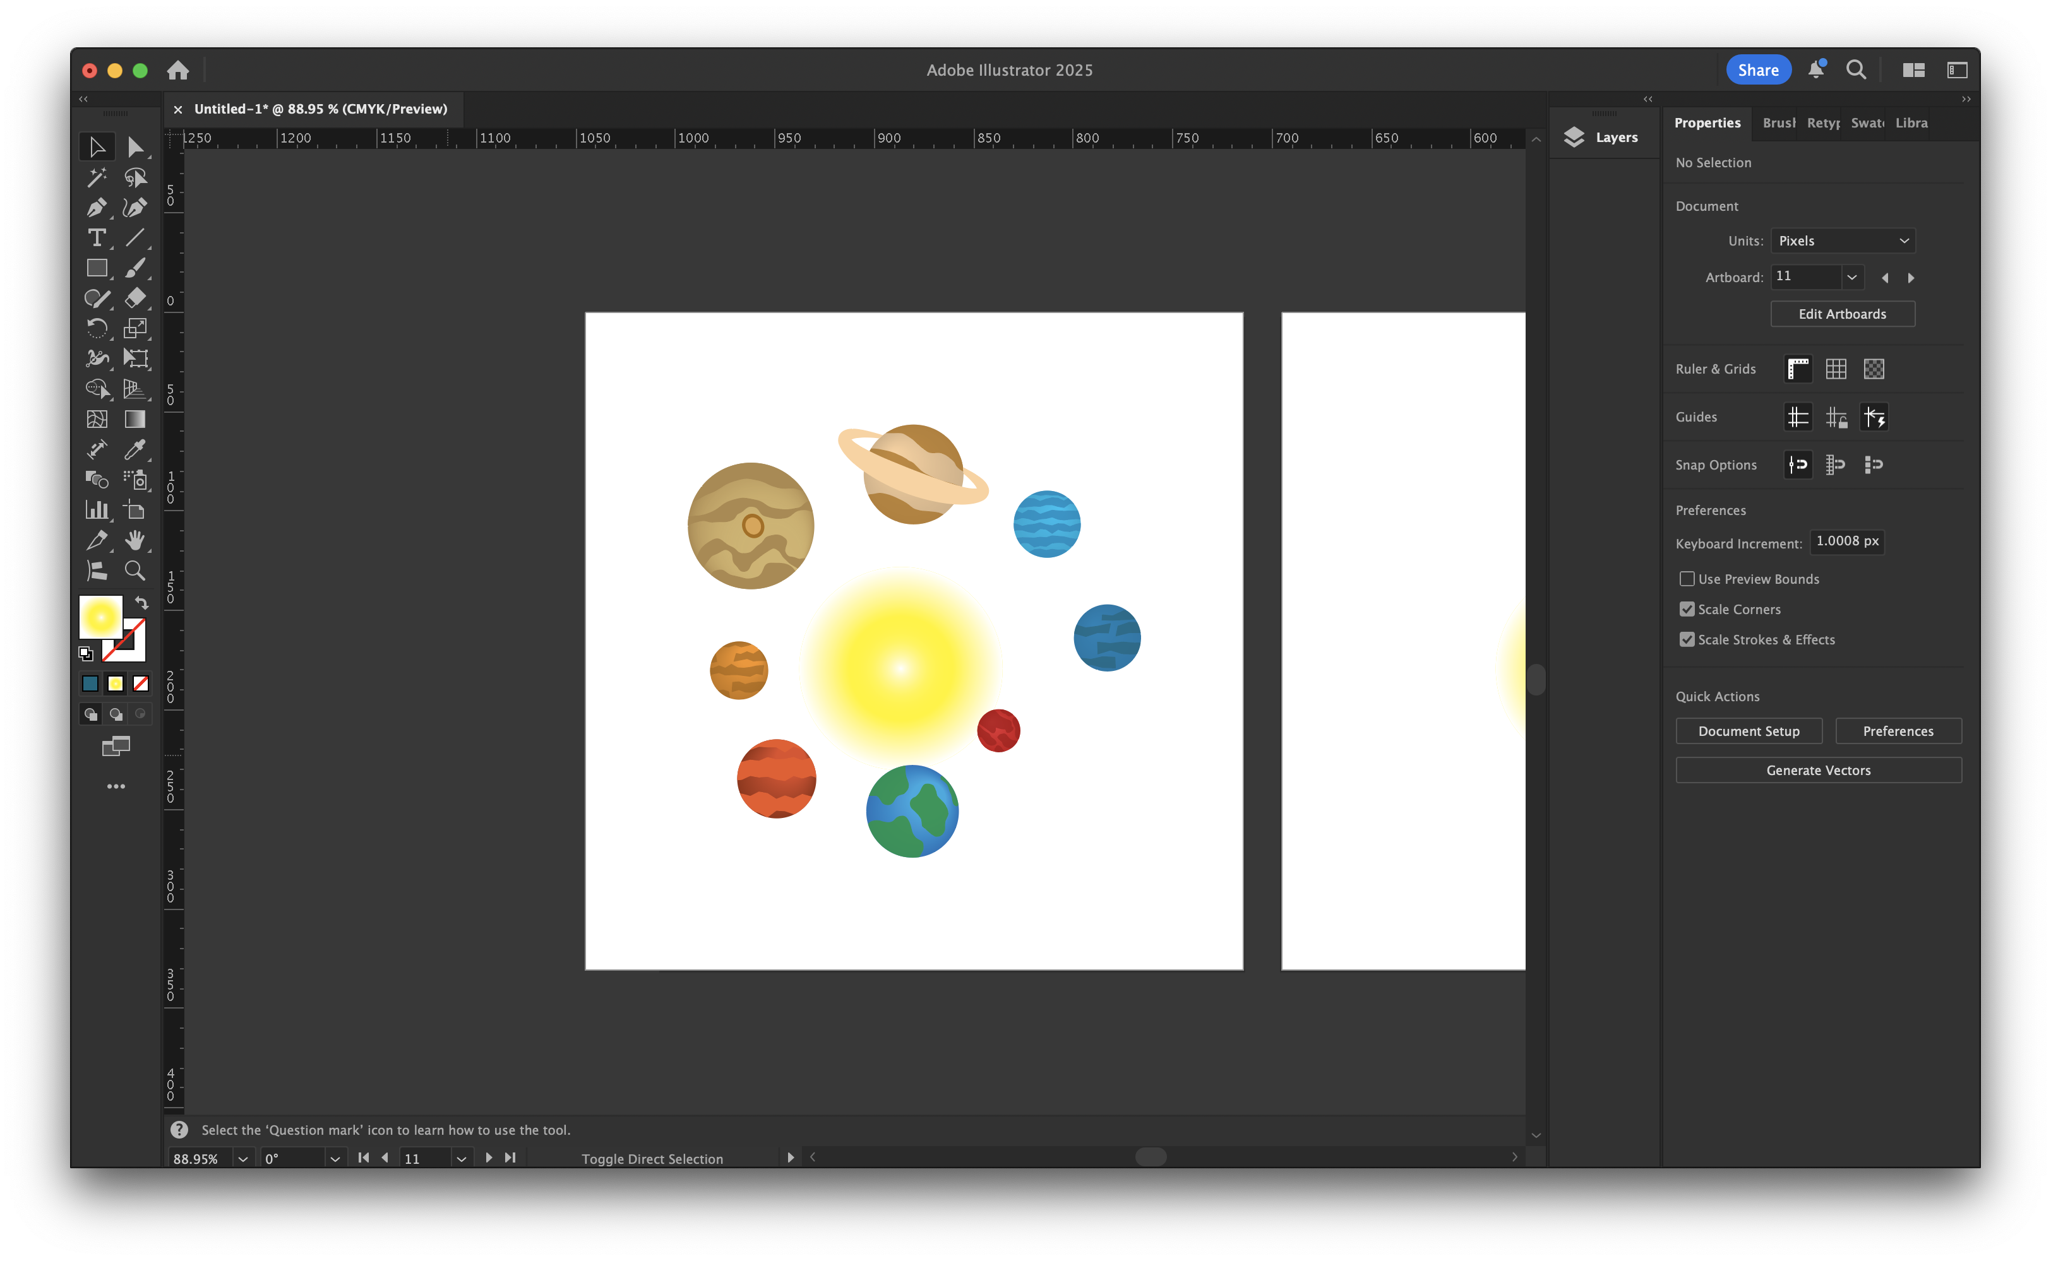The image size is (2051, 1261).
Task: Select the Pen tool
Action: [x=97, y=208]
